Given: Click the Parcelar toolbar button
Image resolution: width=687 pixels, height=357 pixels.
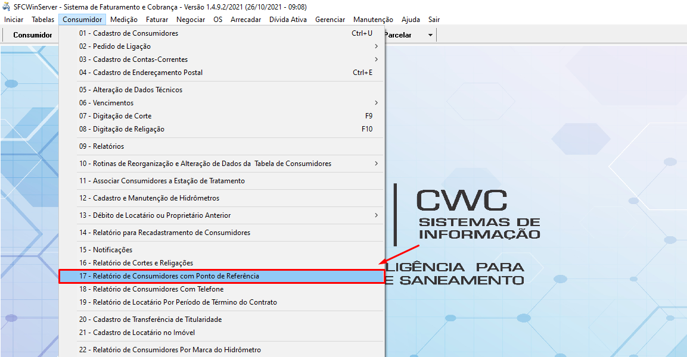Looking at the screenshot, I should point(397,35).
